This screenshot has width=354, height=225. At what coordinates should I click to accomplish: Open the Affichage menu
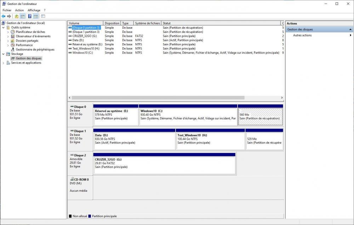[34, 10]
